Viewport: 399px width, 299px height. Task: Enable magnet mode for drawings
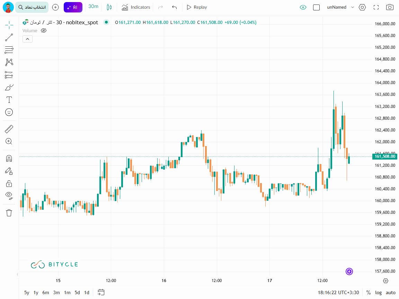[x=9, y=158]
